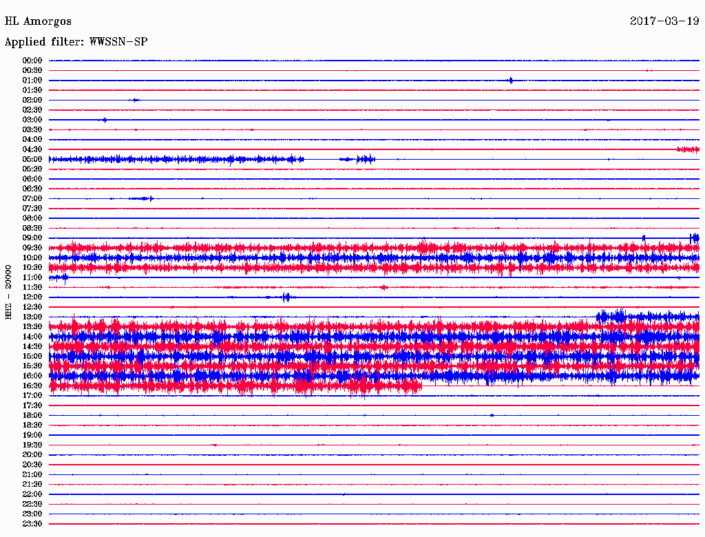The image size is (705, 537).
Task: Select the 05:00 time label
Action: coord(32,159)
